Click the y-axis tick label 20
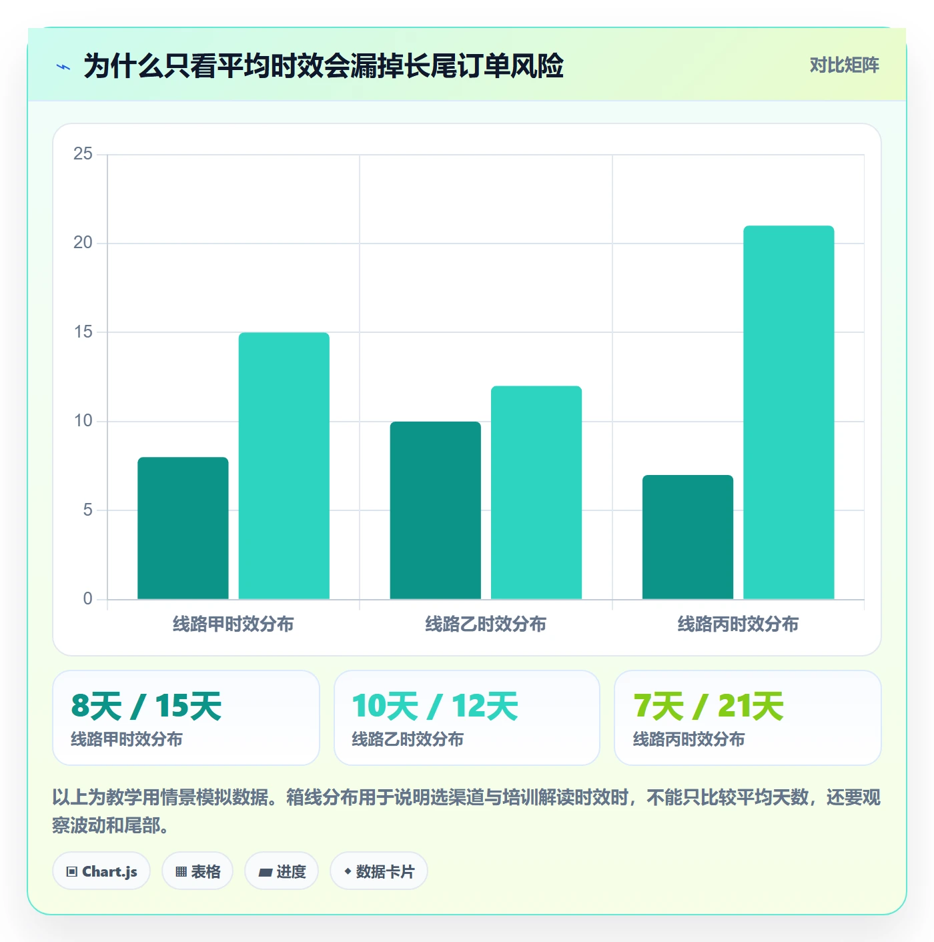 tap(83, 243)
